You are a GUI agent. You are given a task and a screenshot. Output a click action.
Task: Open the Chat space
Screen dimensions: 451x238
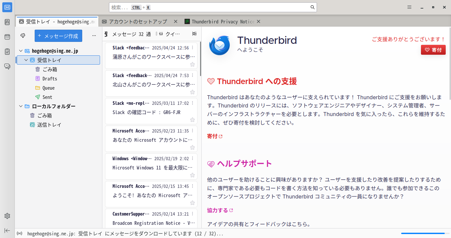(7, 66)
